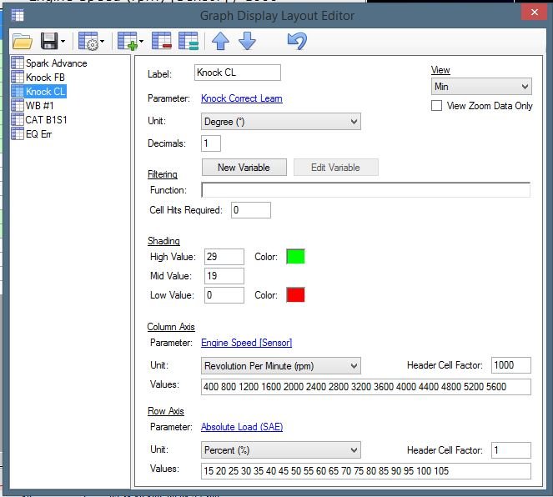Duplicate table with teal equals icon
The image size is (553, 497).
189,41
